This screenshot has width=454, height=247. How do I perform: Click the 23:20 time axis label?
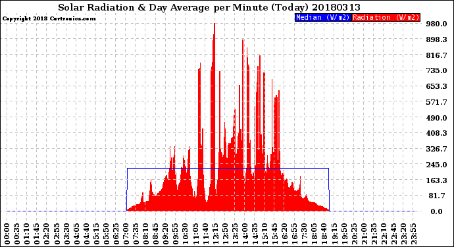point(403,234)
